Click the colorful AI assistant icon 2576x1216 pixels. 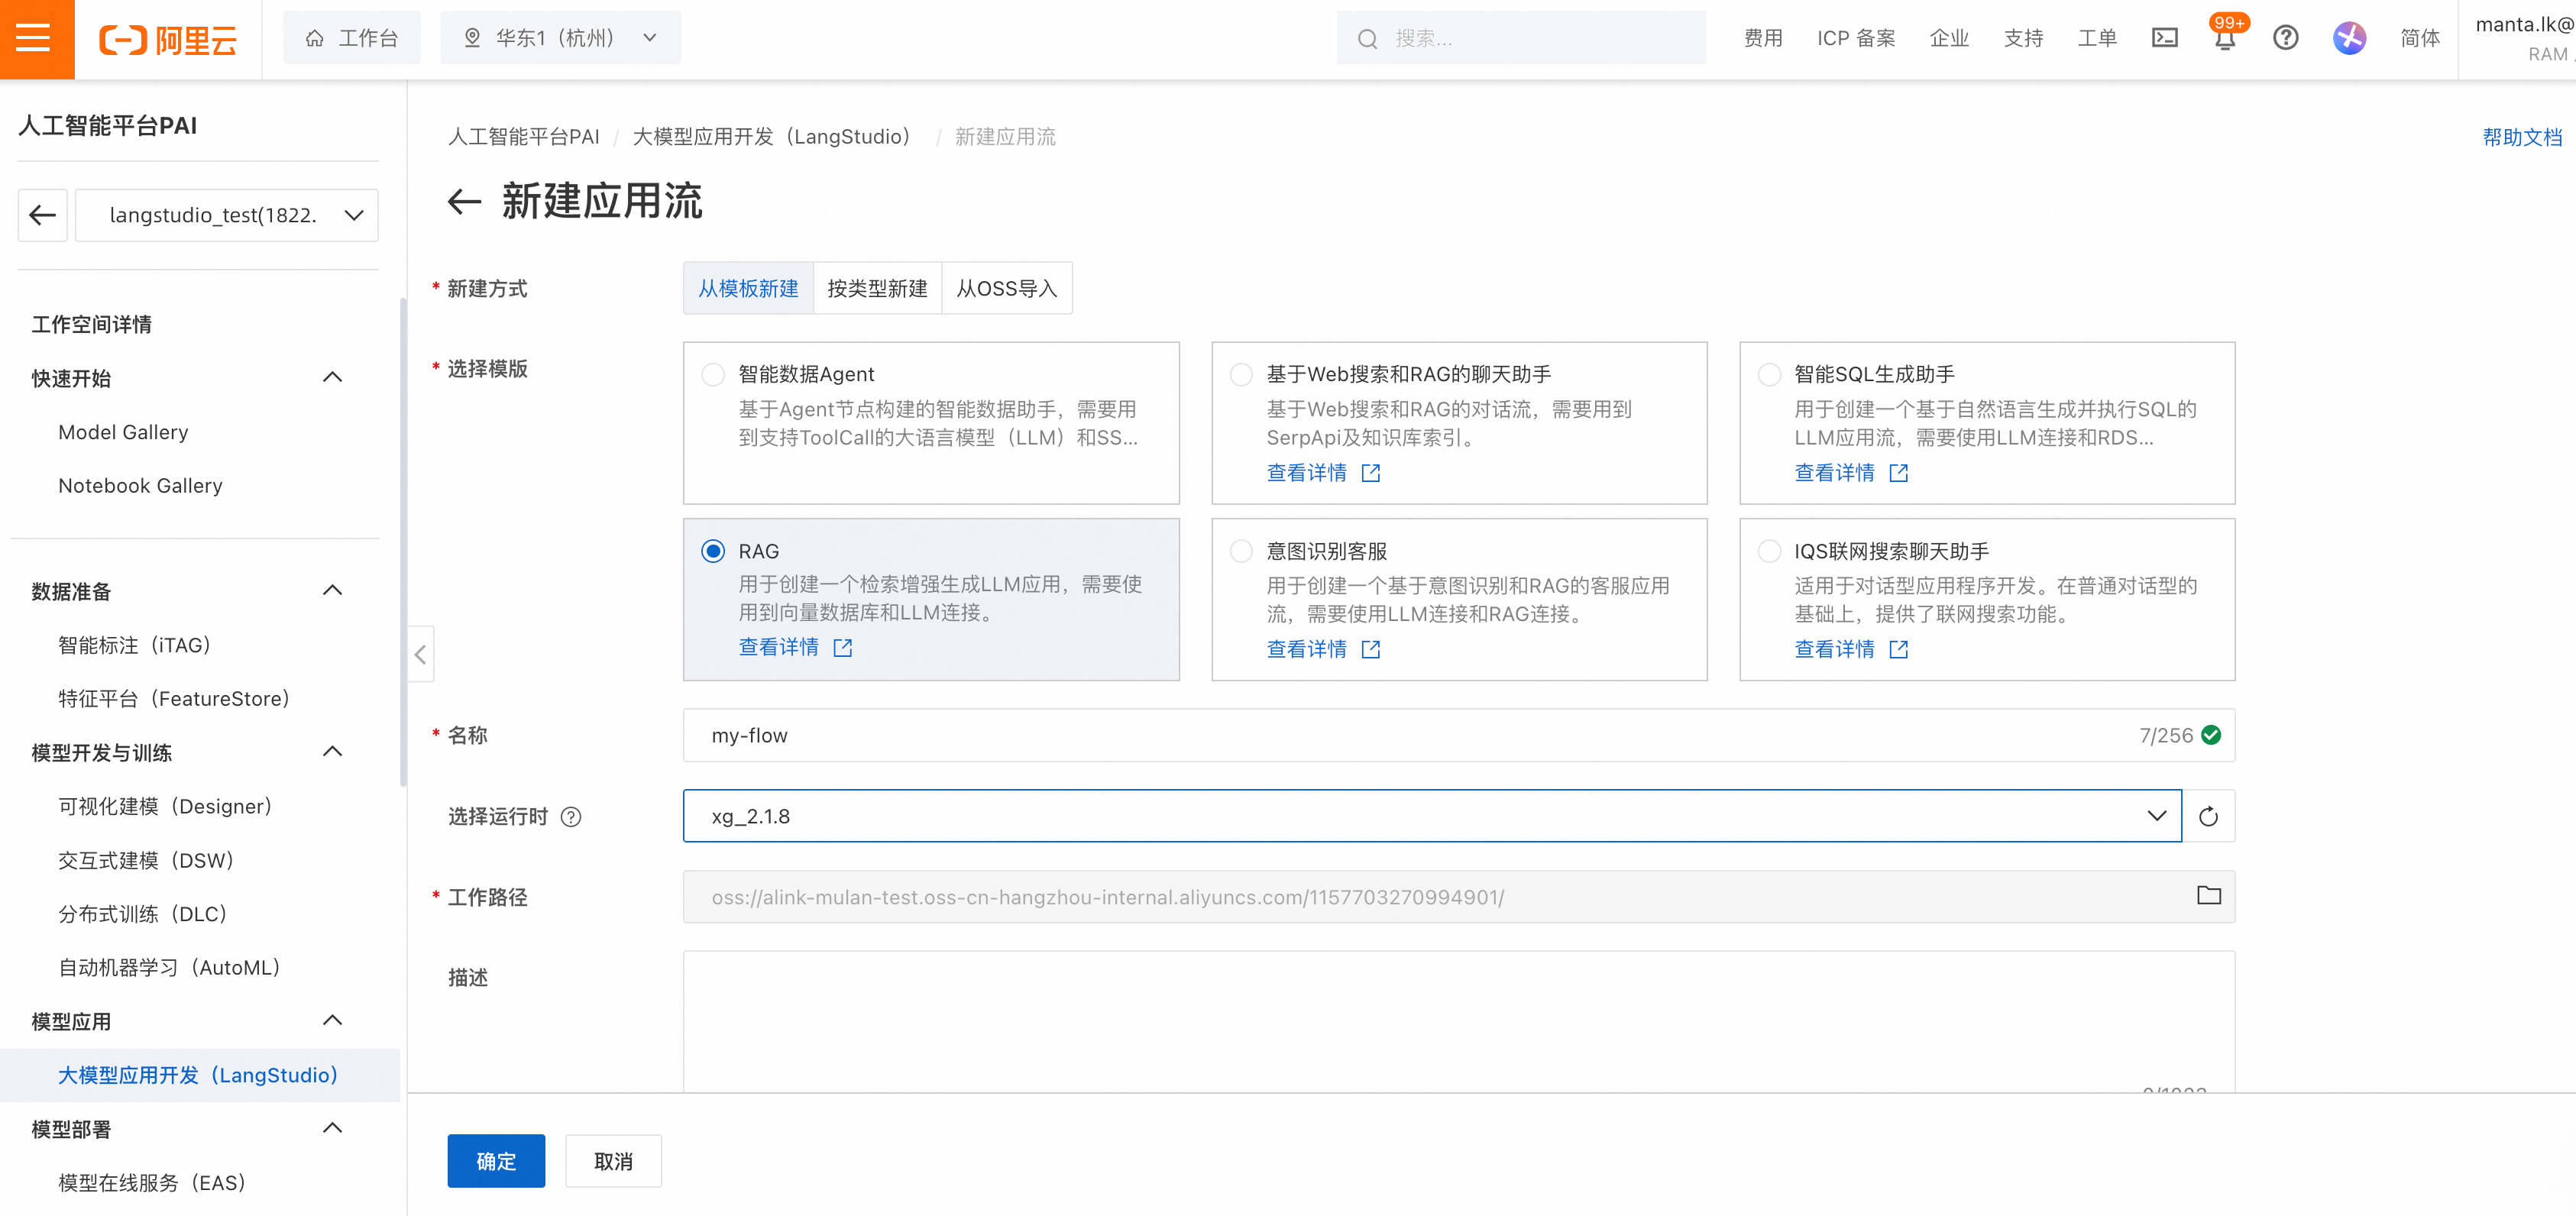tap(2349, 38)
